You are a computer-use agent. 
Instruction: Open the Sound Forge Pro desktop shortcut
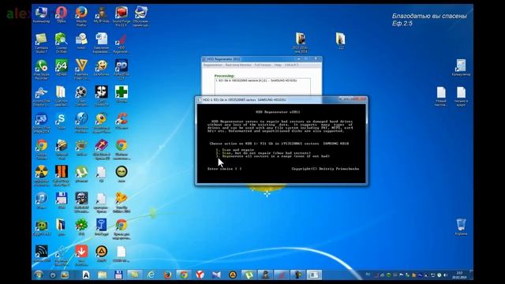coord(122,17)
